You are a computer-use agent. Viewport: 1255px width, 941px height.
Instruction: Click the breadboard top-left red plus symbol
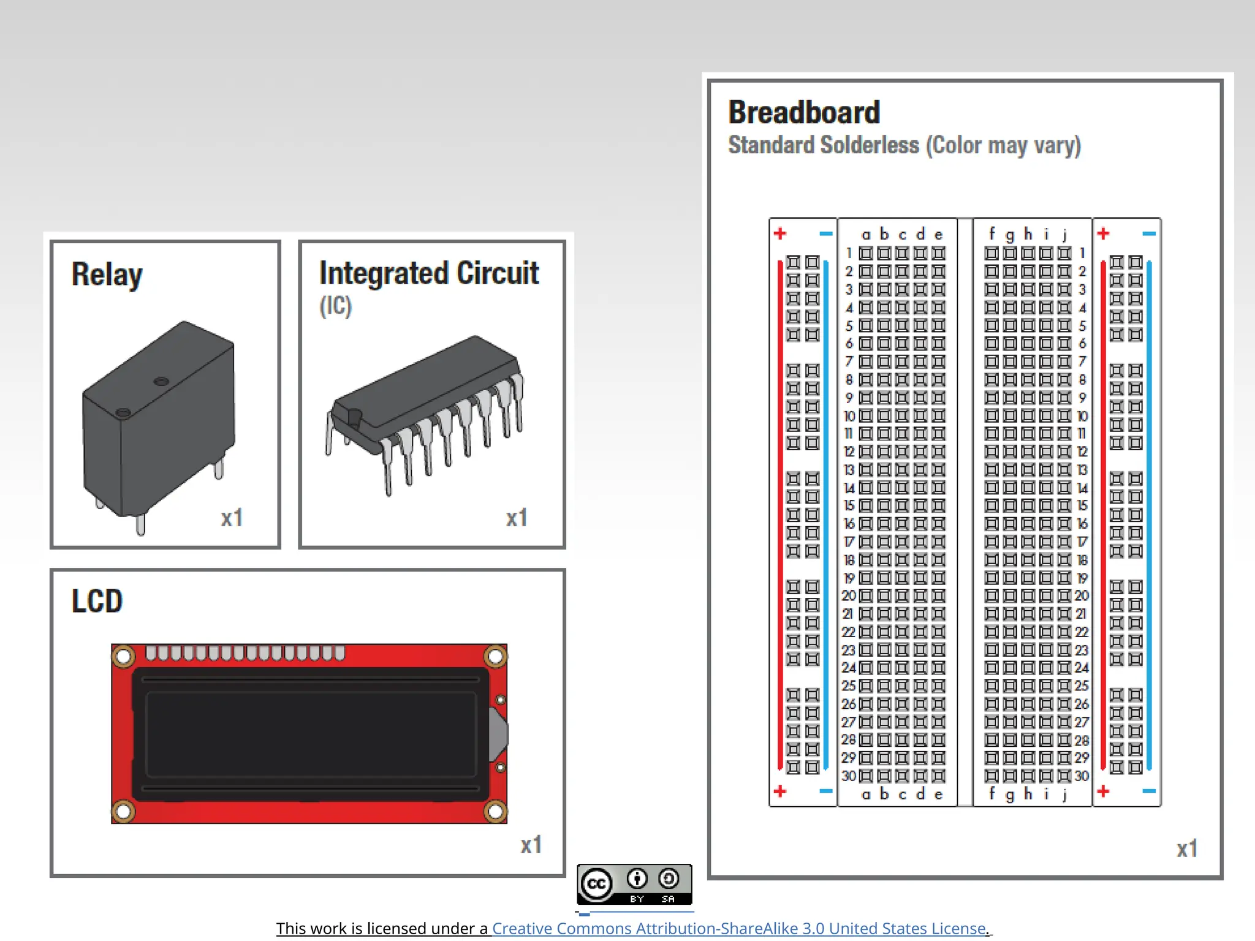780,233
